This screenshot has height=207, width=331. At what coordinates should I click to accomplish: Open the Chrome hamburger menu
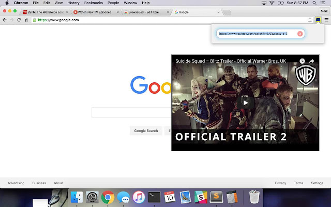click(x=326, y=20)
